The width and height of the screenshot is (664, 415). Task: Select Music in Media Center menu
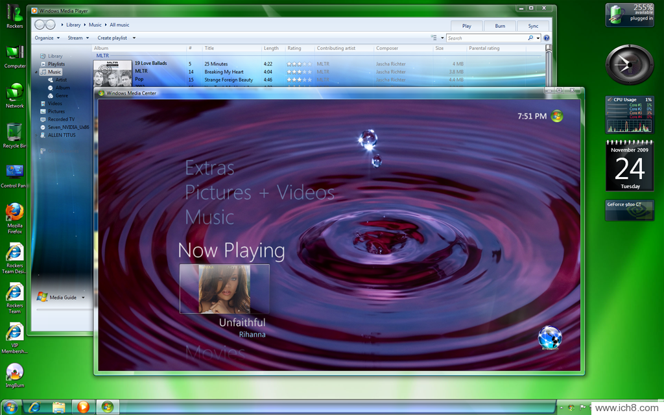(209, 218)
